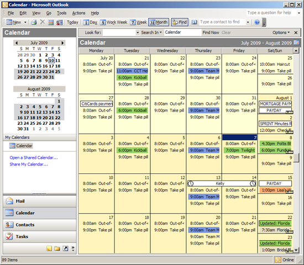Viewport: 304px width, 265px height.
Task: Click the colored grid calendar icon in toolbar
Action: point(51,22)
